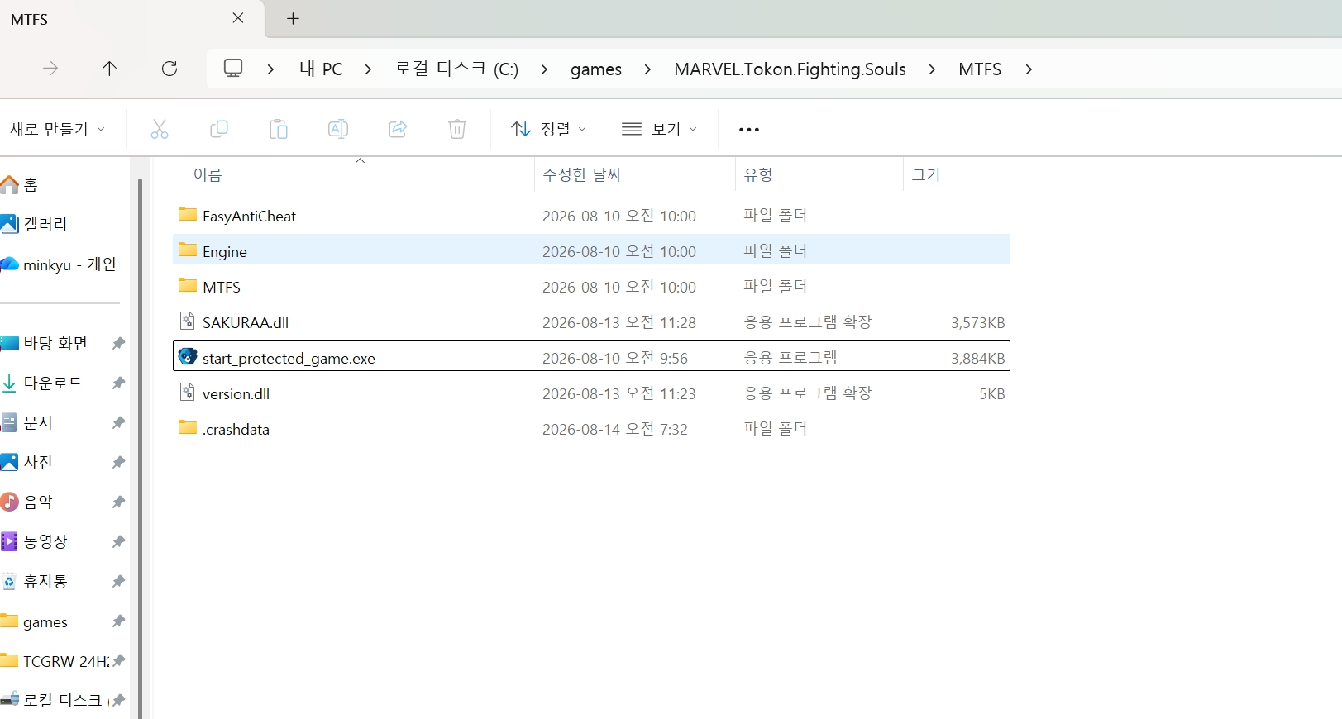Click the MTFS folder icon in list

coord(188,286)
